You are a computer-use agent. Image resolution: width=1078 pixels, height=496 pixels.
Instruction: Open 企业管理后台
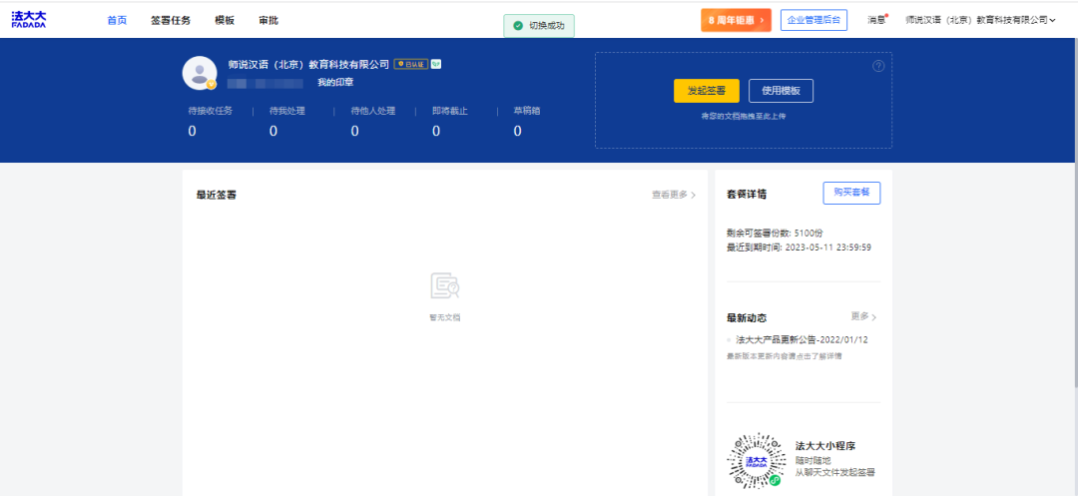click(x=813, y=20)
